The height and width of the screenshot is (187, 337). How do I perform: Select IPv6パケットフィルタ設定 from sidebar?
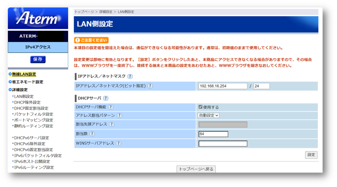[38, 156]
